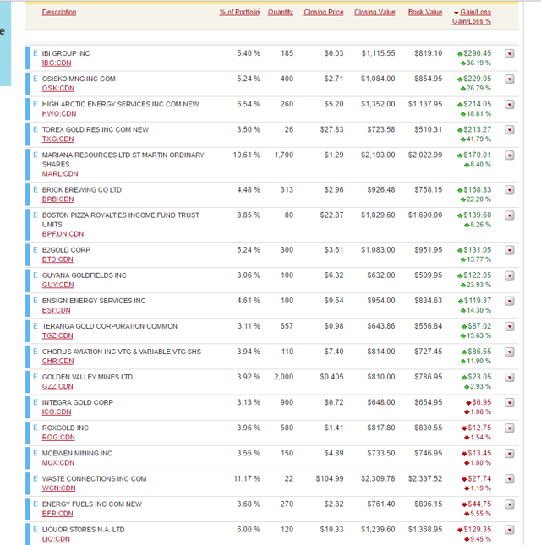Open the GUY:CDN ticker link

pos(57,285)
